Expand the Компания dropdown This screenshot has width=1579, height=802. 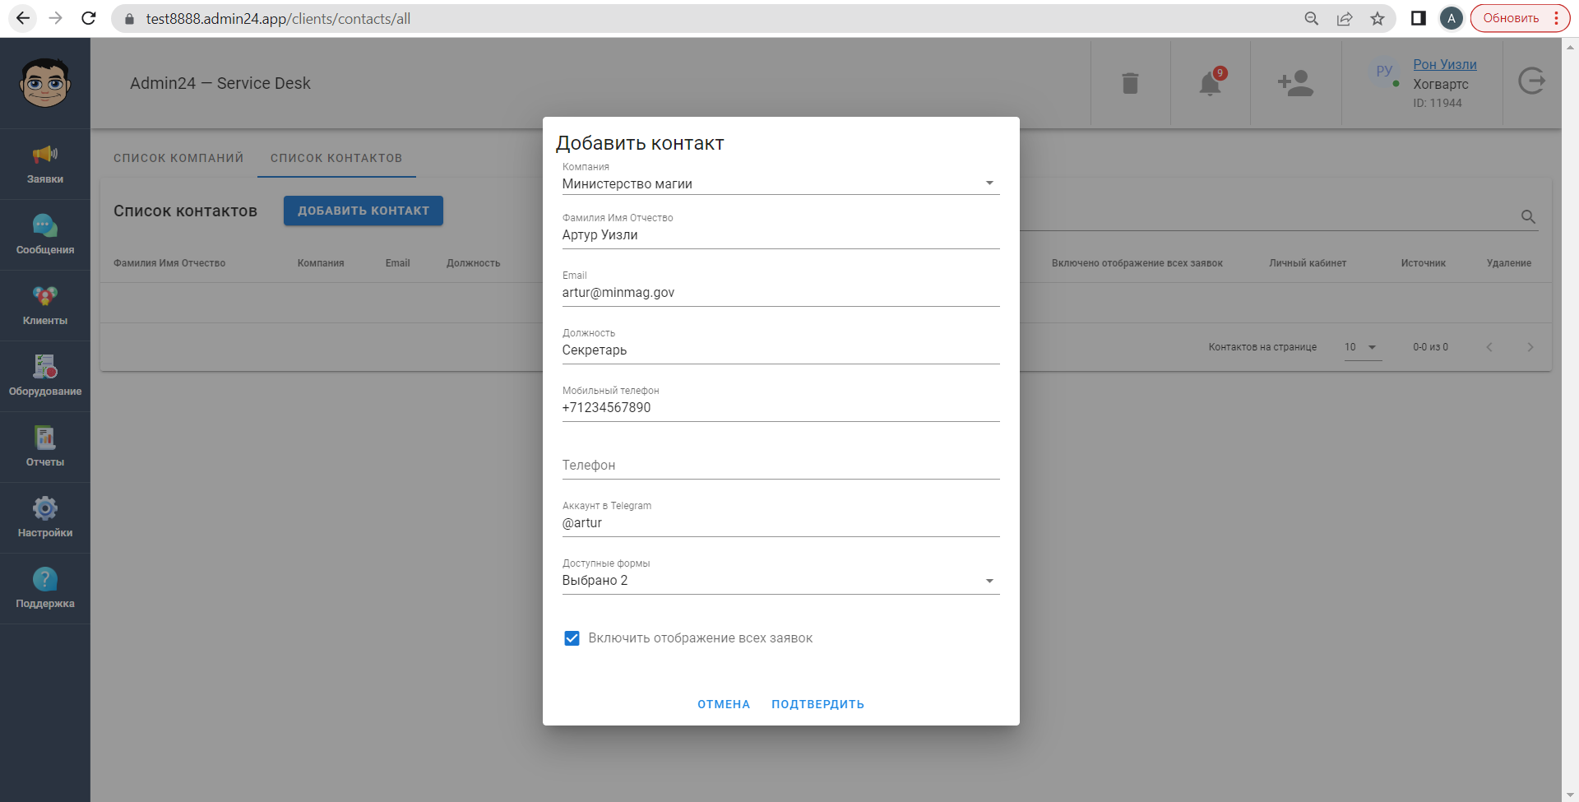click(x=989, y=183)
